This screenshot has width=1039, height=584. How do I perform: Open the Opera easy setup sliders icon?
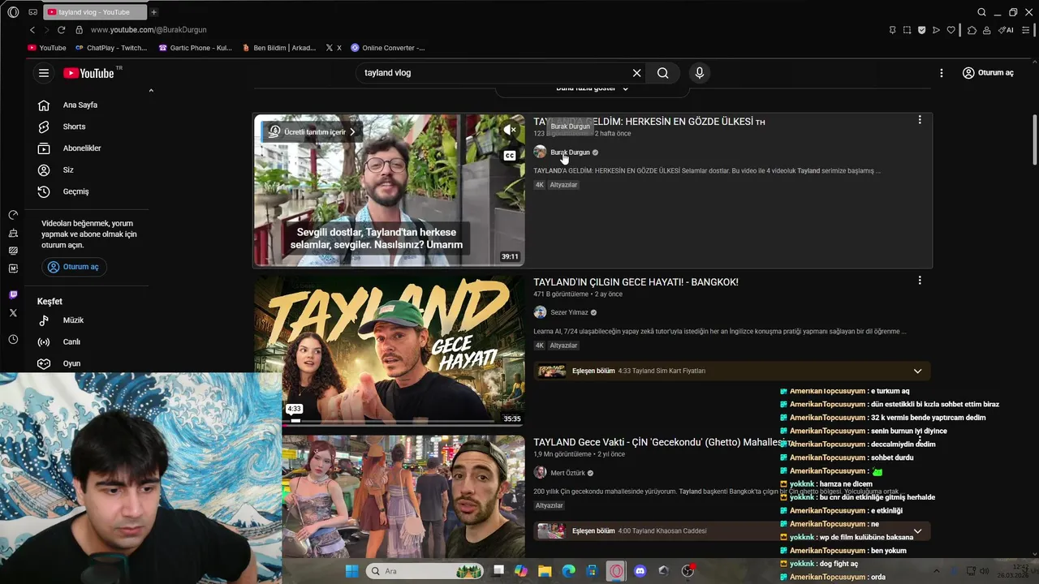(x=1026, y=30)
